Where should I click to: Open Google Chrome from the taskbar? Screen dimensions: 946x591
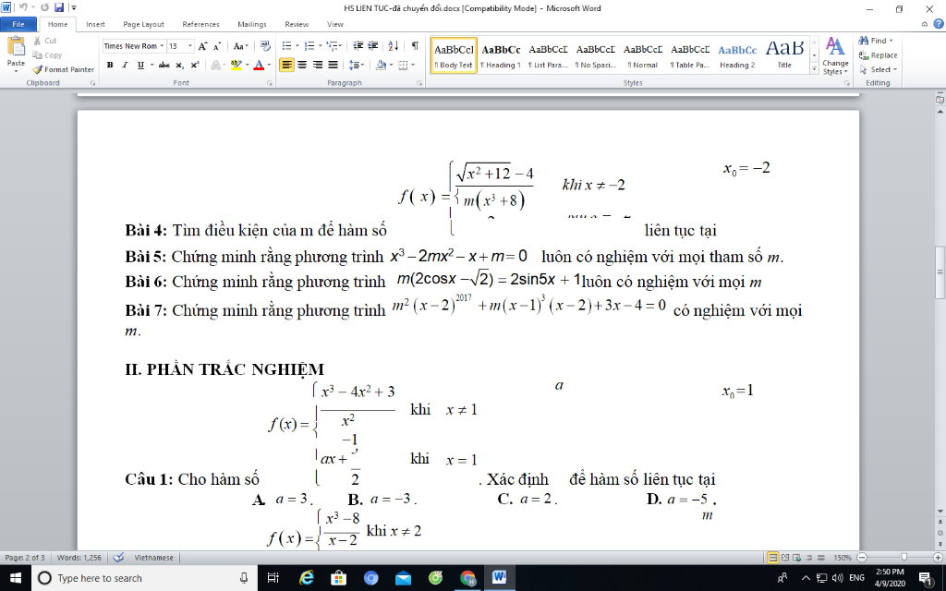[468, 578]
